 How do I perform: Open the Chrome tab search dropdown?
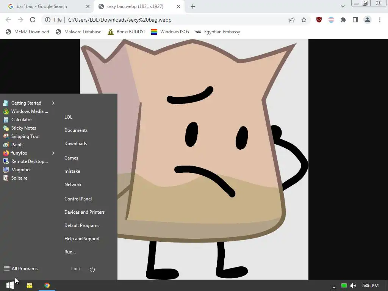click(343, 6)
